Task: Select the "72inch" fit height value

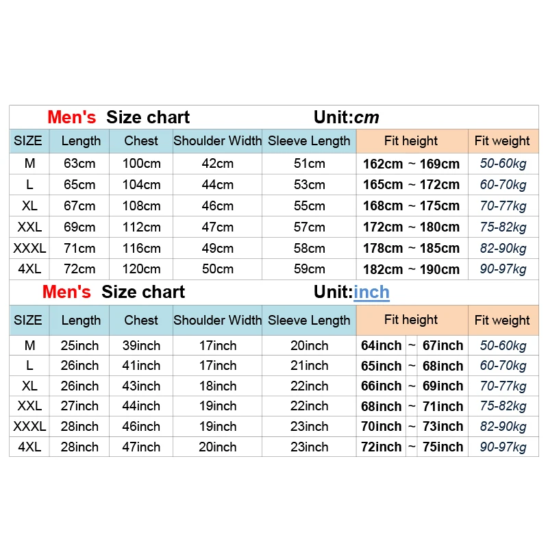Action: coord(381,447)
